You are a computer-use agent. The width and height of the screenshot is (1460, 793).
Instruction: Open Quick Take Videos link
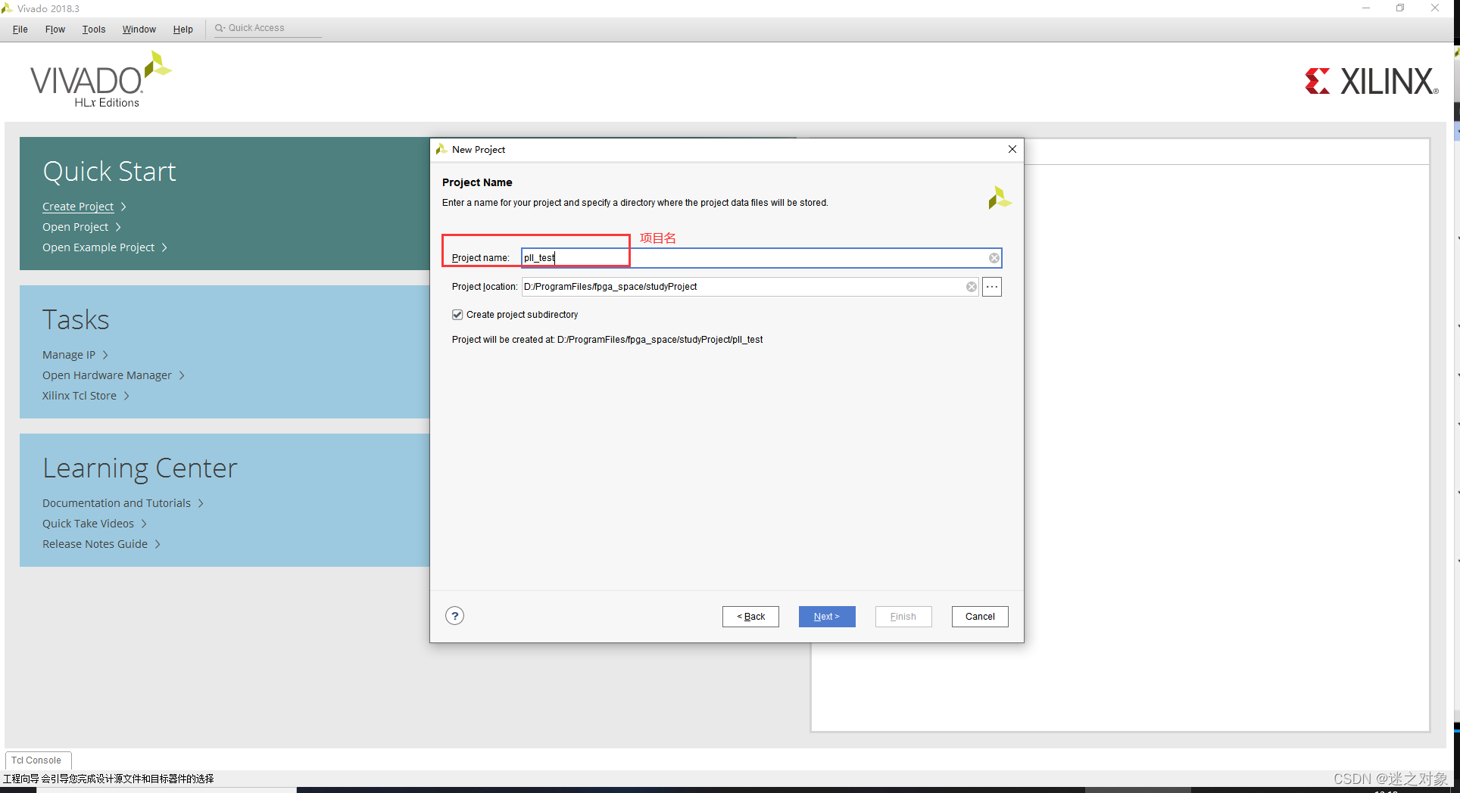click(88, 524)
